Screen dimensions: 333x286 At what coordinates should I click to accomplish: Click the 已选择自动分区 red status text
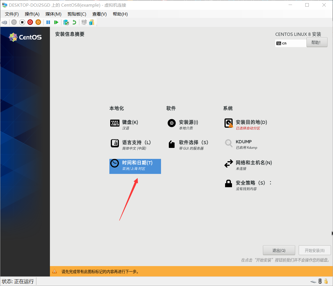248,128
